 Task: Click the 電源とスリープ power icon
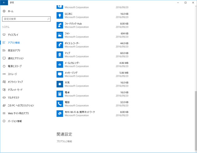(x=4, y=66)
